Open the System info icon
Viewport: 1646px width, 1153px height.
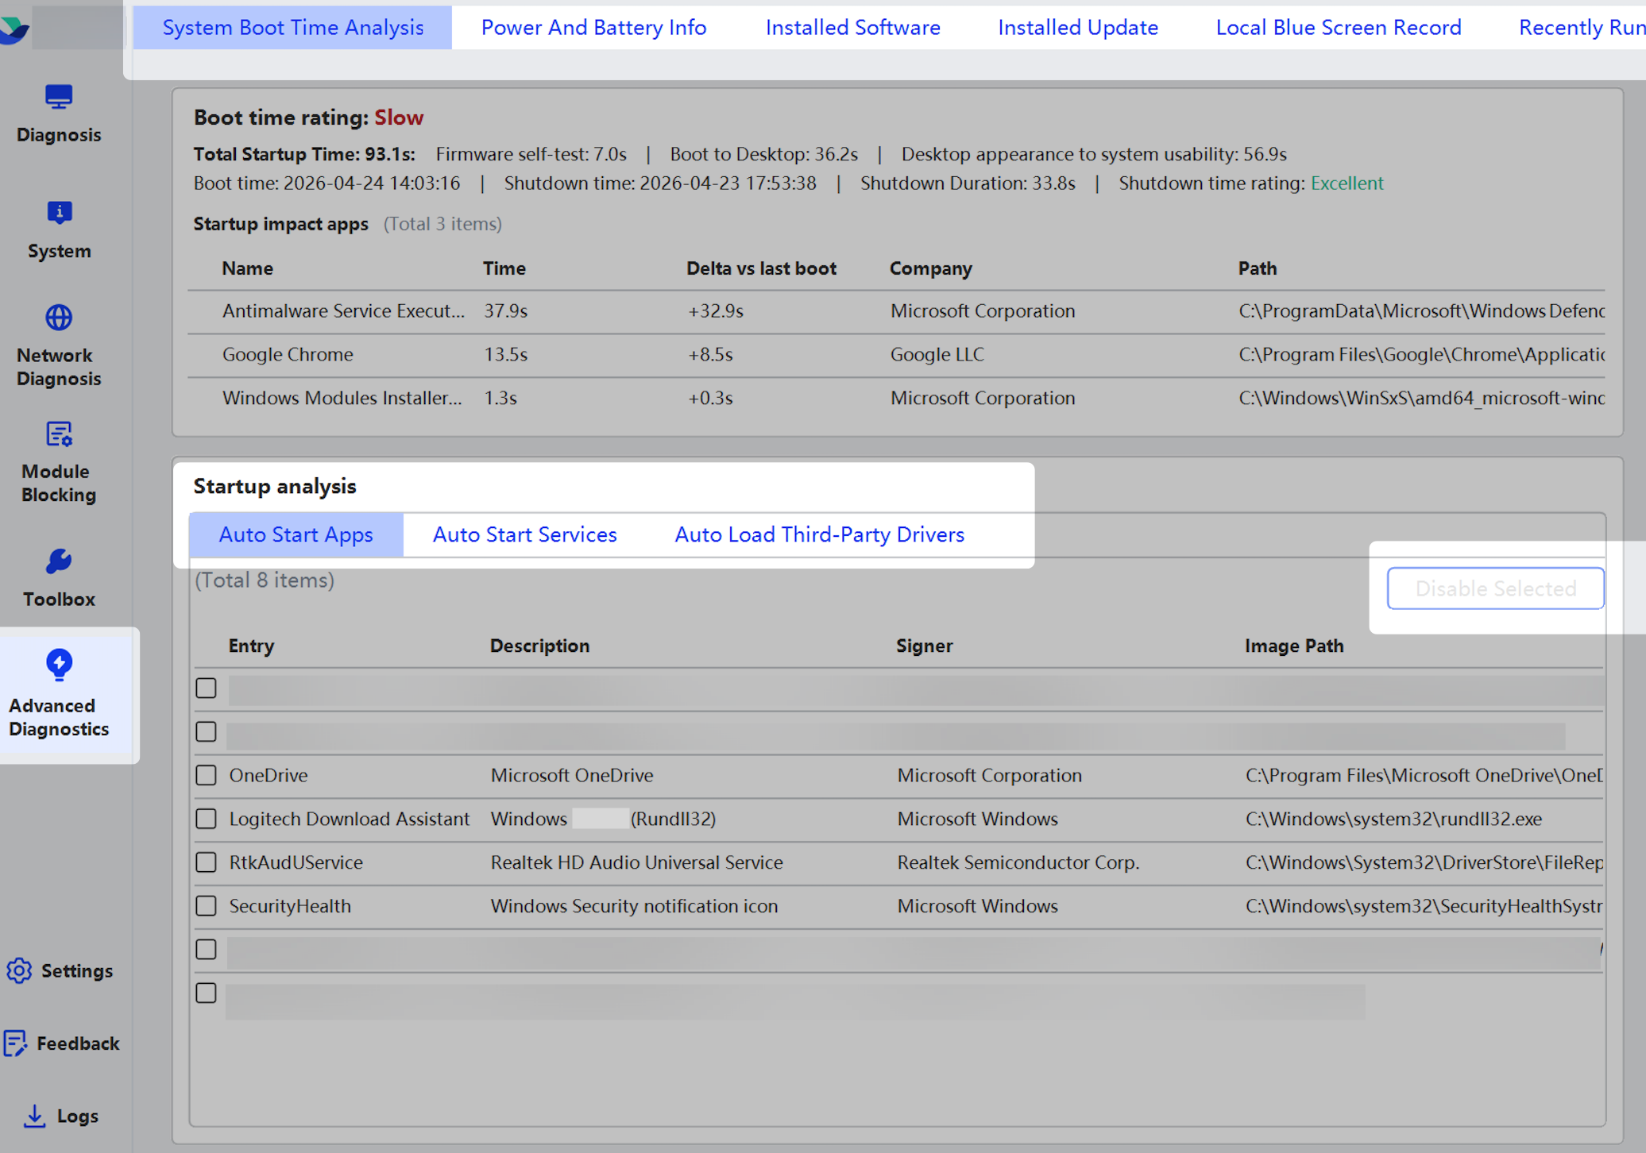tap(59, 213)
